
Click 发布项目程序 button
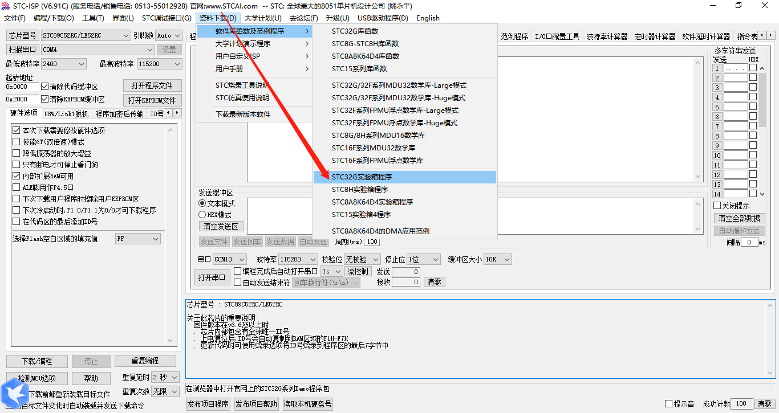tap(208, 404)
